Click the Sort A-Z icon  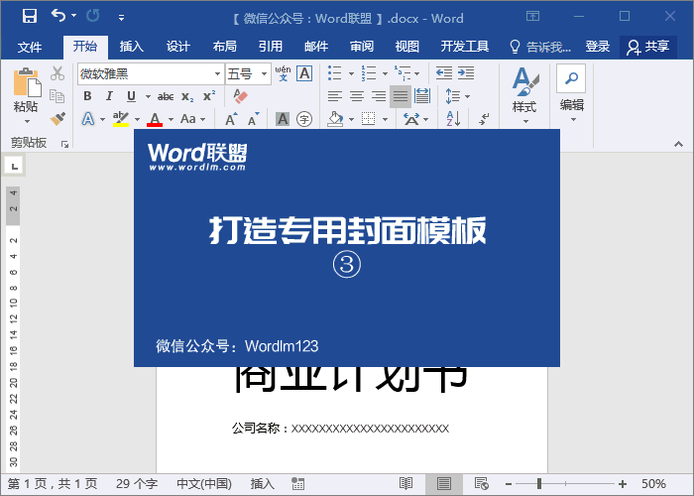453,119
